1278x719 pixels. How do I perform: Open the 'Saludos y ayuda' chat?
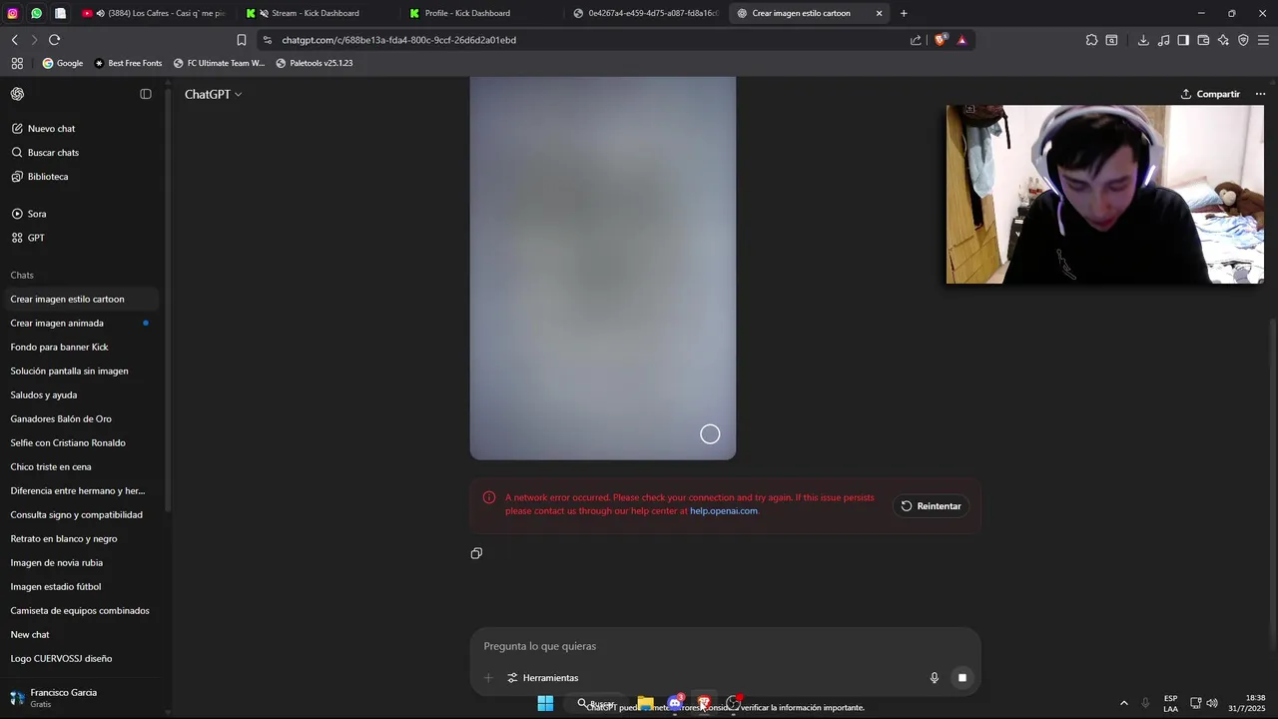pos(80,395)
